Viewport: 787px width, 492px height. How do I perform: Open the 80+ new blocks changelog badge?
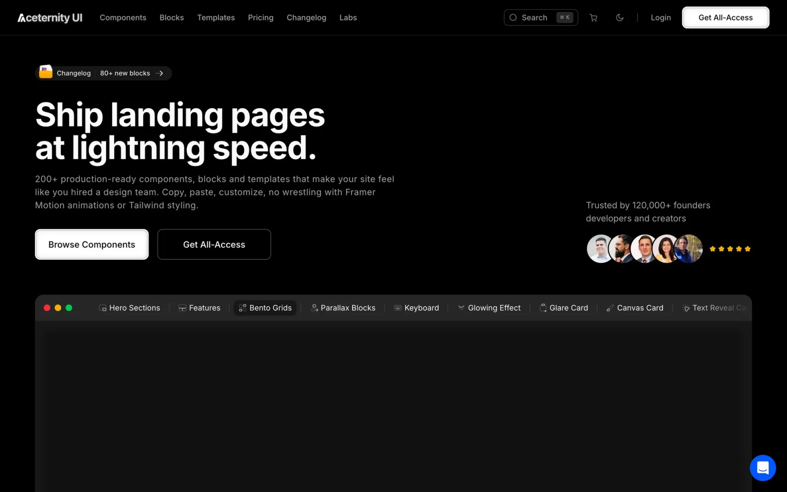tap(104, 73)
